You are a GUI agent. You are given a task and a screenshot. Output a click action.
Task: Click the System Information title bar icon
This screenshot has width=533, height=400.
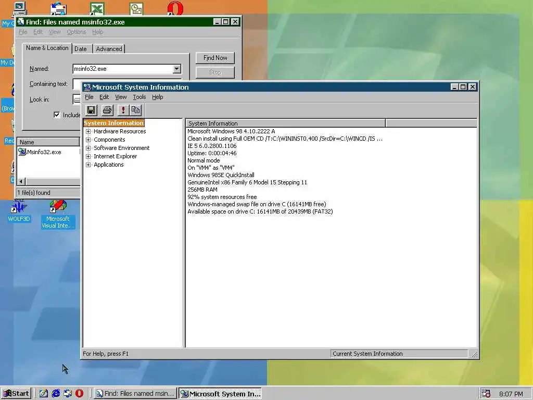(x=87, y=87)
